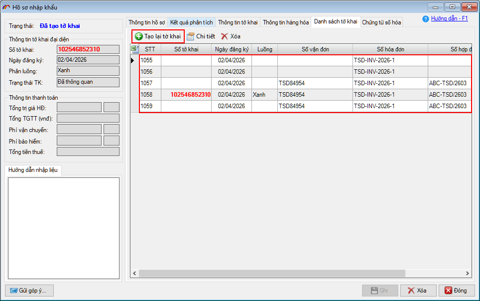Click the green plus Tạo lại tờ khai icon

[139, 36]
